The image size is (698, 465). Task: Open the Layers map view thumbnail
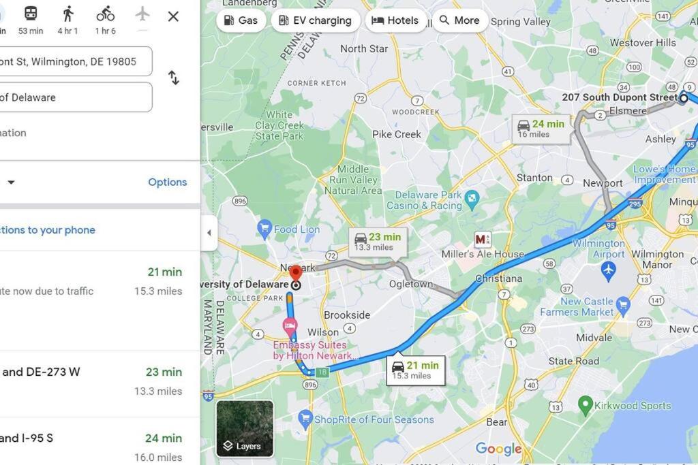click(245, 428)
